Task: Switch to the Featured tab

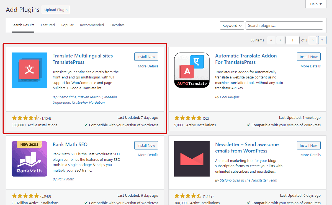Action: 48,25
